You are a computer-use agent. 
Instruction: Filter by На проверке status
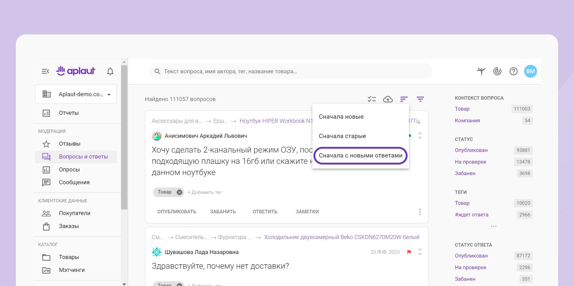tap(470, 162)
